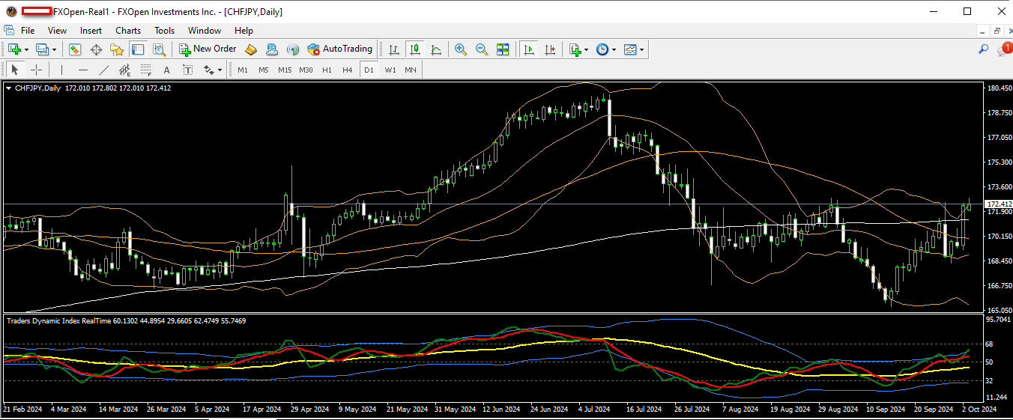Open the MetaEditor book icon
1013x420 pixels.
[251, 49]
